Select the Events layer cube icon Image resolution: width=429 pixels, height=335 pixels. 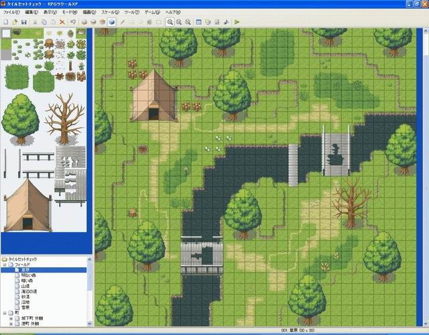pos(111,21)
